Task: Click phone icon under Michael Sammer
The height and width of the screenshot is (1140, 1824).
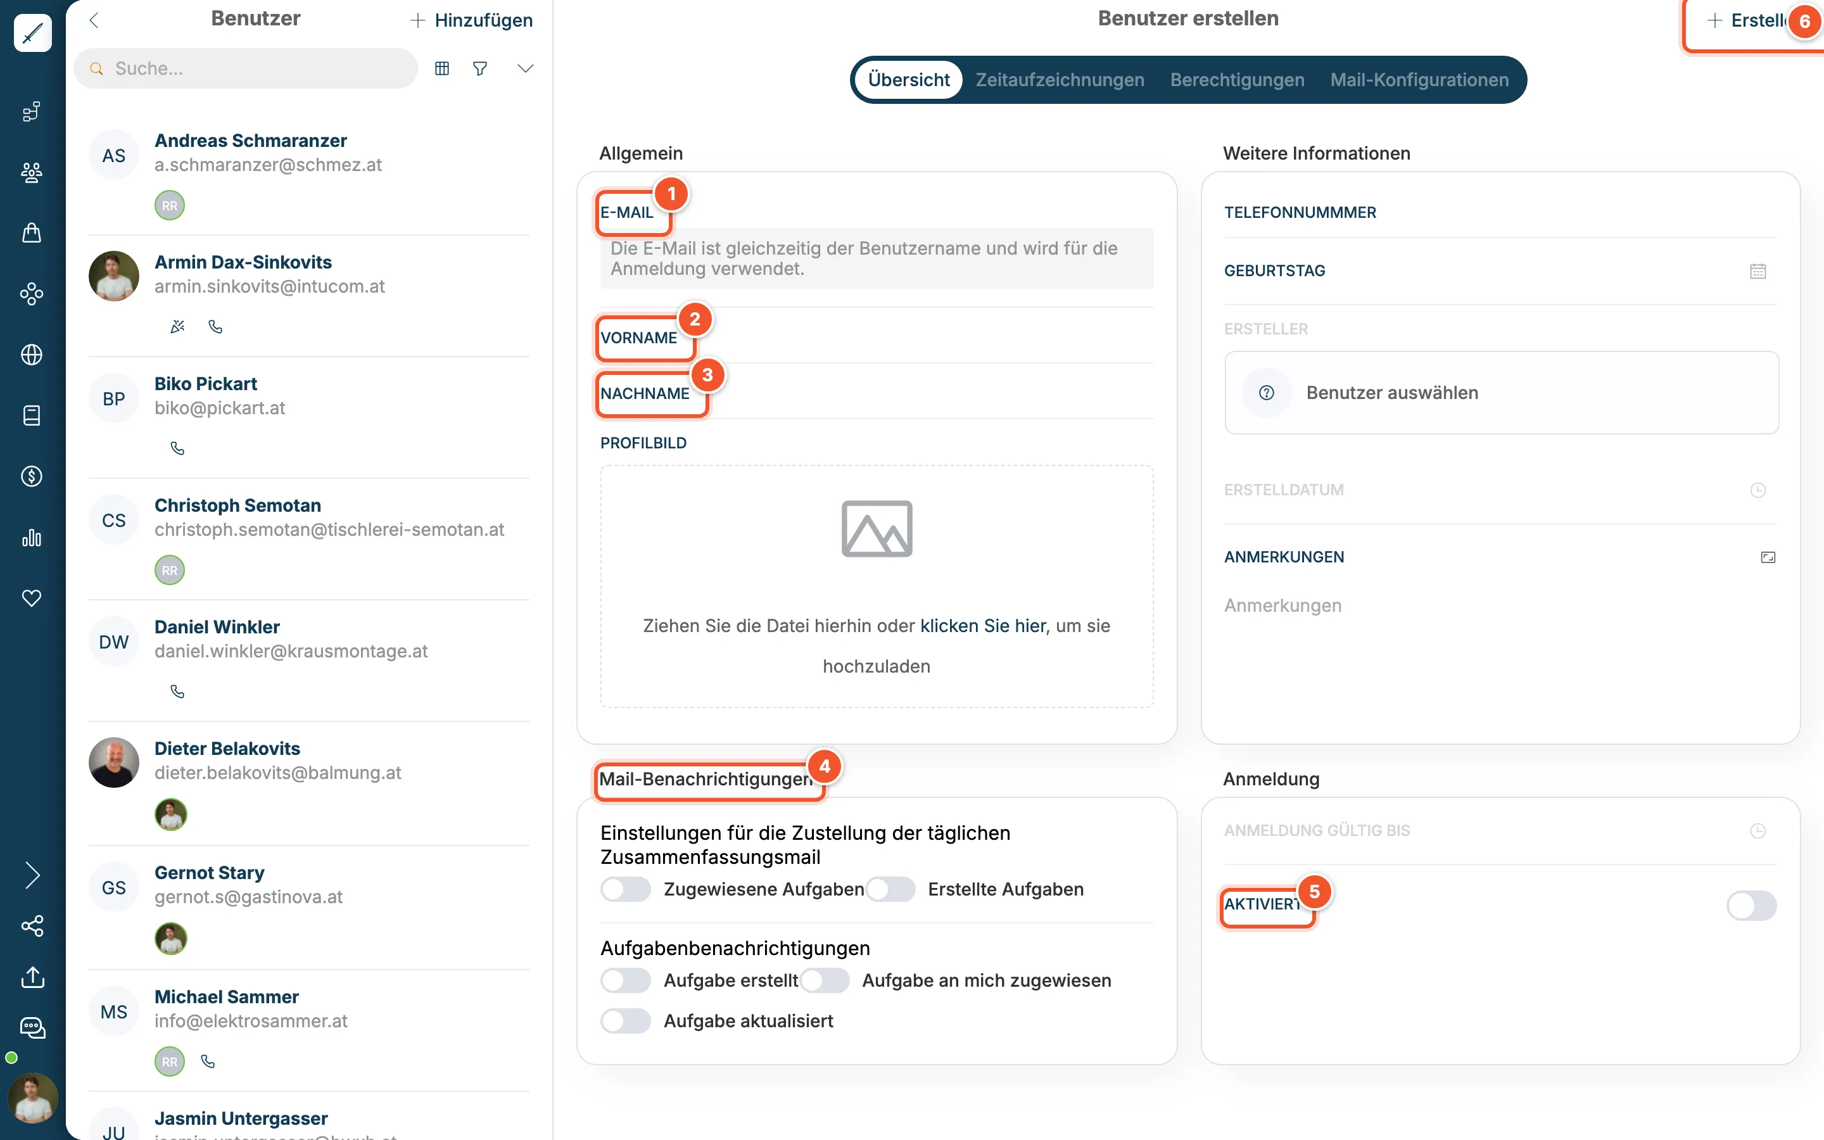Action: (x=208, y=1061)
